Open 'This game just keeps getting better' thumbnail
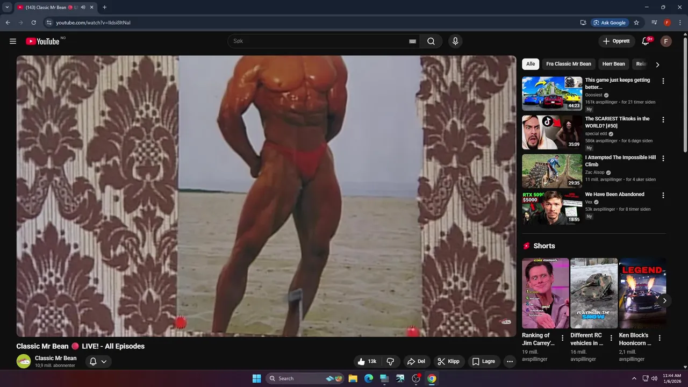This screenshot has width=688, height=387. coord(552,94)
